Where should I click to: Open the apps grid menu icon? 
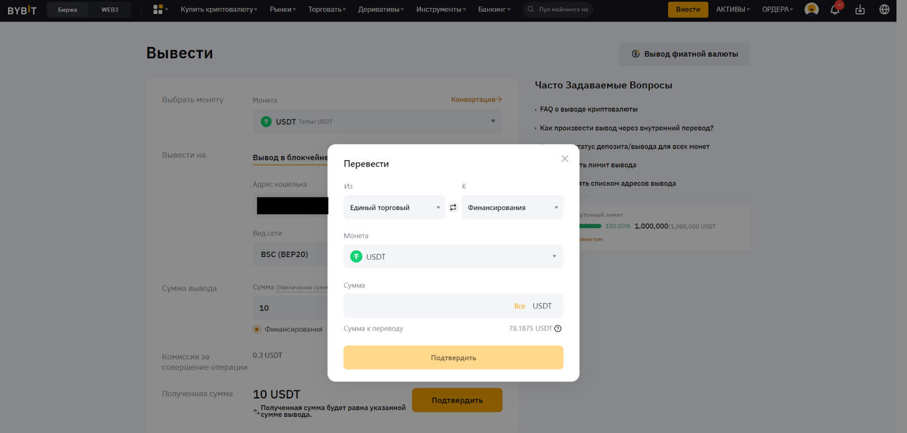pyautogui.click(x=158, y=10)
